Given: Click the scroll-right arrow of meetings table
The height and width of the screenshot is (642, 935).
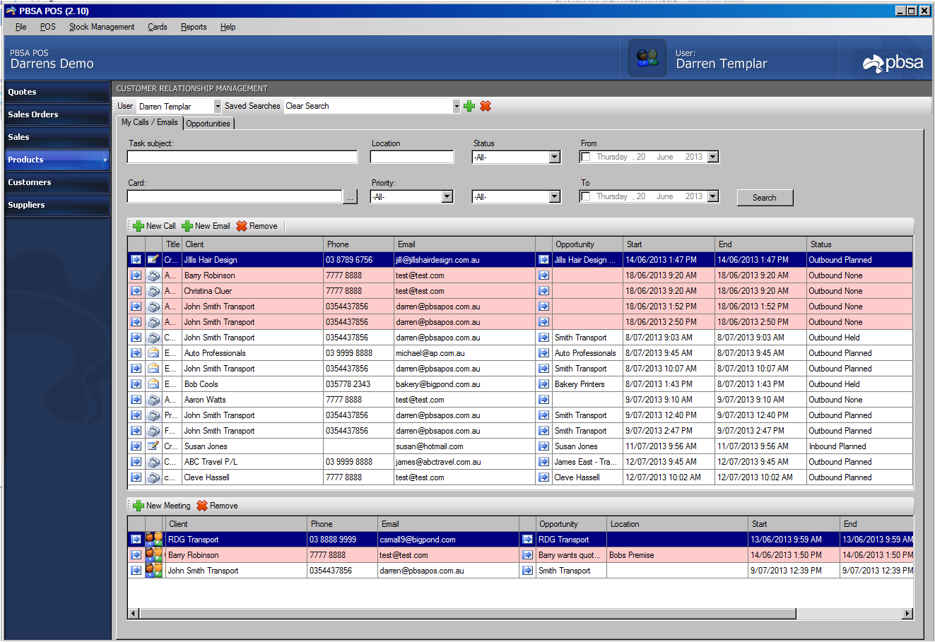Looking at the screenshot, I should pyautogui.click(x=907, y=614).
